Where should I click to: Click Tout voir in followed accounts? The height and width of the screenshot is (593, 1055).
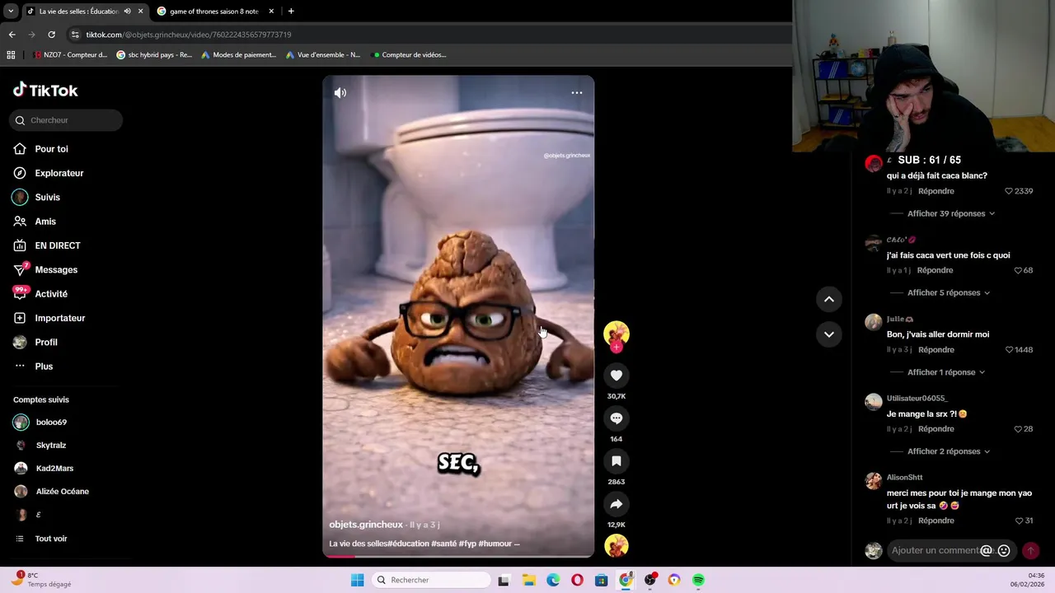[51, 539]
